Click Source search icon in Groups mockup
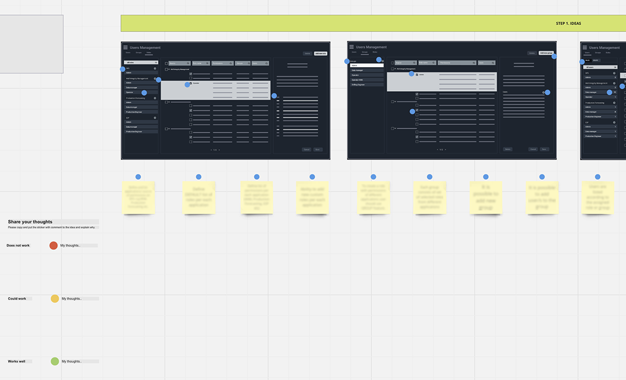This screenshot has height=380, width=626. click(414, 62)
